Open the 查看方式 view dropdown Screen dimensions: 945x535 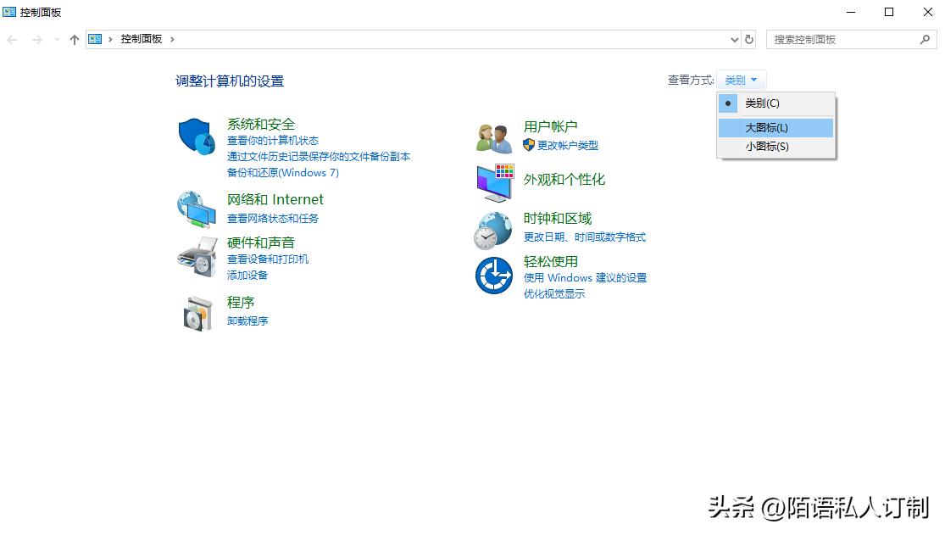tap(739, 79)
